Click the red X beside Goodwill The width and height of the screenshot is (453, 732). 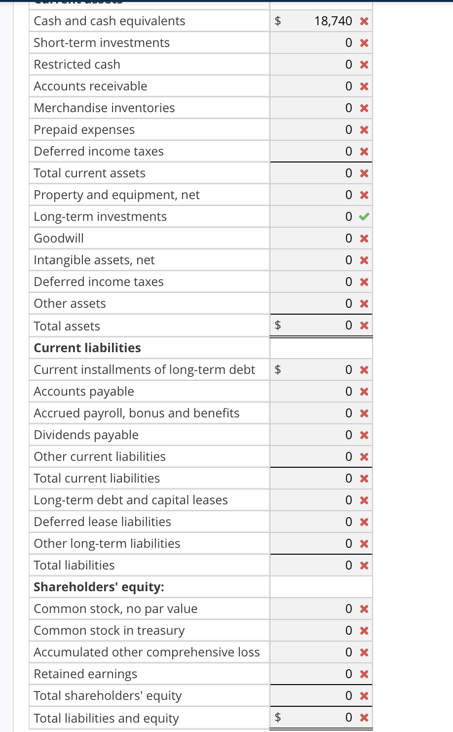[x=364, y=238]
